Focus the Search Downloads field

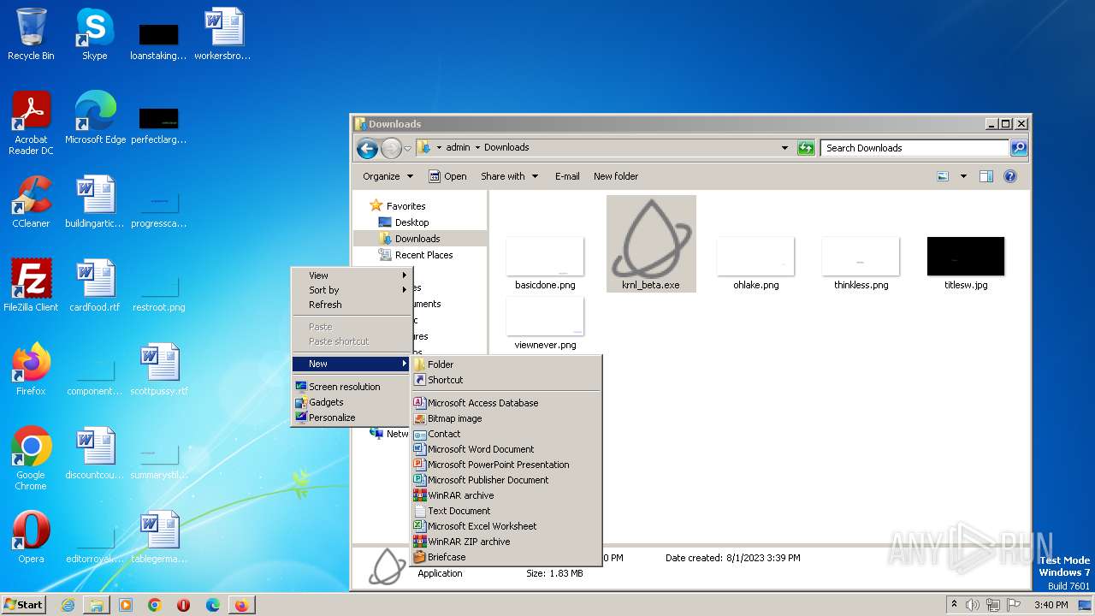coord(914,148)
